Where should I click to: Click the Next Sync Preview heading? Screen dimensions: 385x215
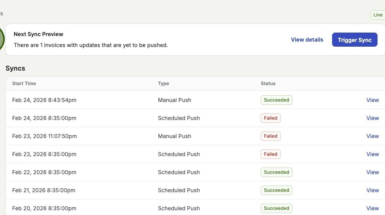[38, 34]
